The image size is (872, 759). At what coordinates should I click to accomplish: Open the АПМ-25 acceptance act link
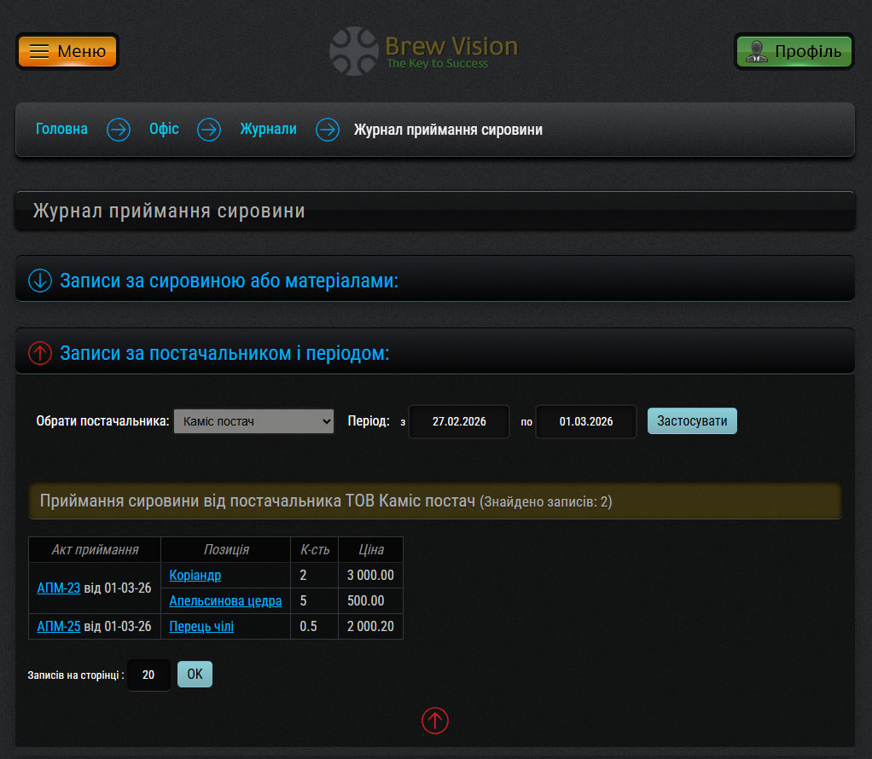(59, 627)
